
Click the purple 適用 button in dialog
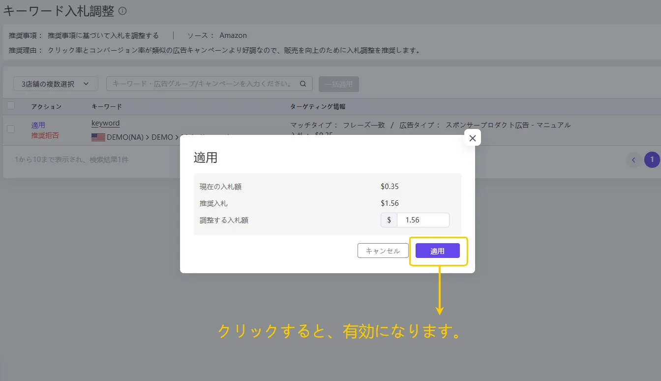437,251
